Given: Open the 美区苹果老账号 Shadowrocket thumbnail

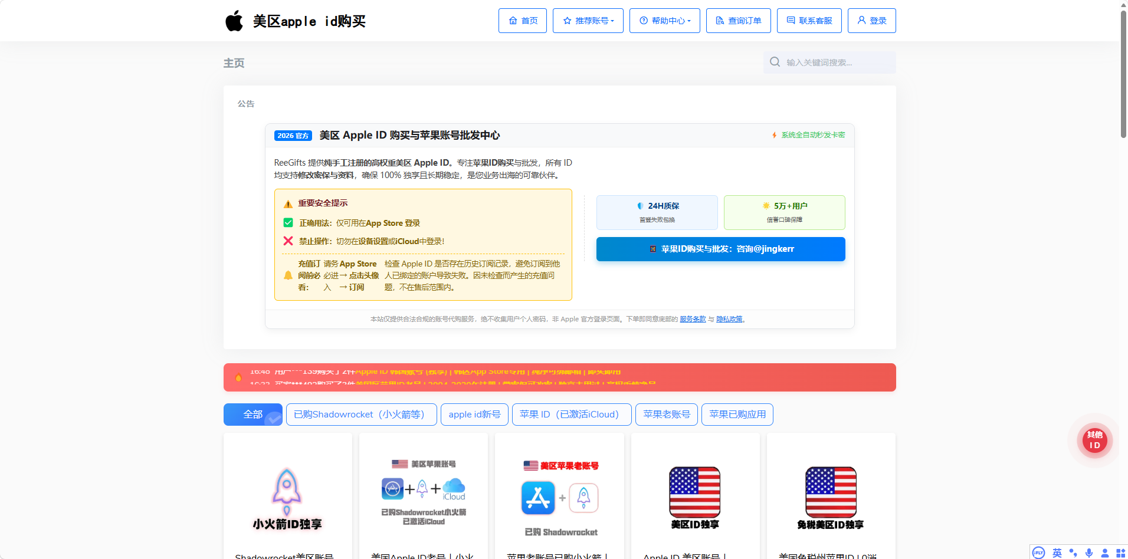Looking at the screenshot, I should coord(560,498).
